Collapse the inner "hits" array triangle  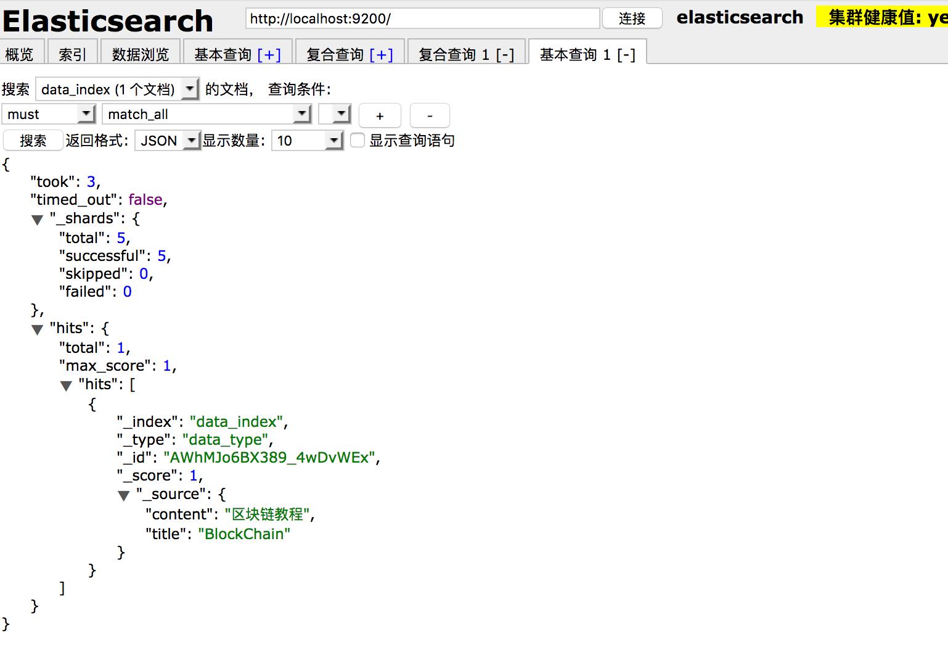point(66,386)
